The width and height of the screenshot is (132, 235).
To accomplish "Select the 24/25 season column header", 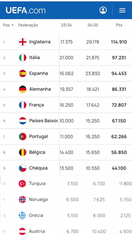I will [x=93, y=25].
